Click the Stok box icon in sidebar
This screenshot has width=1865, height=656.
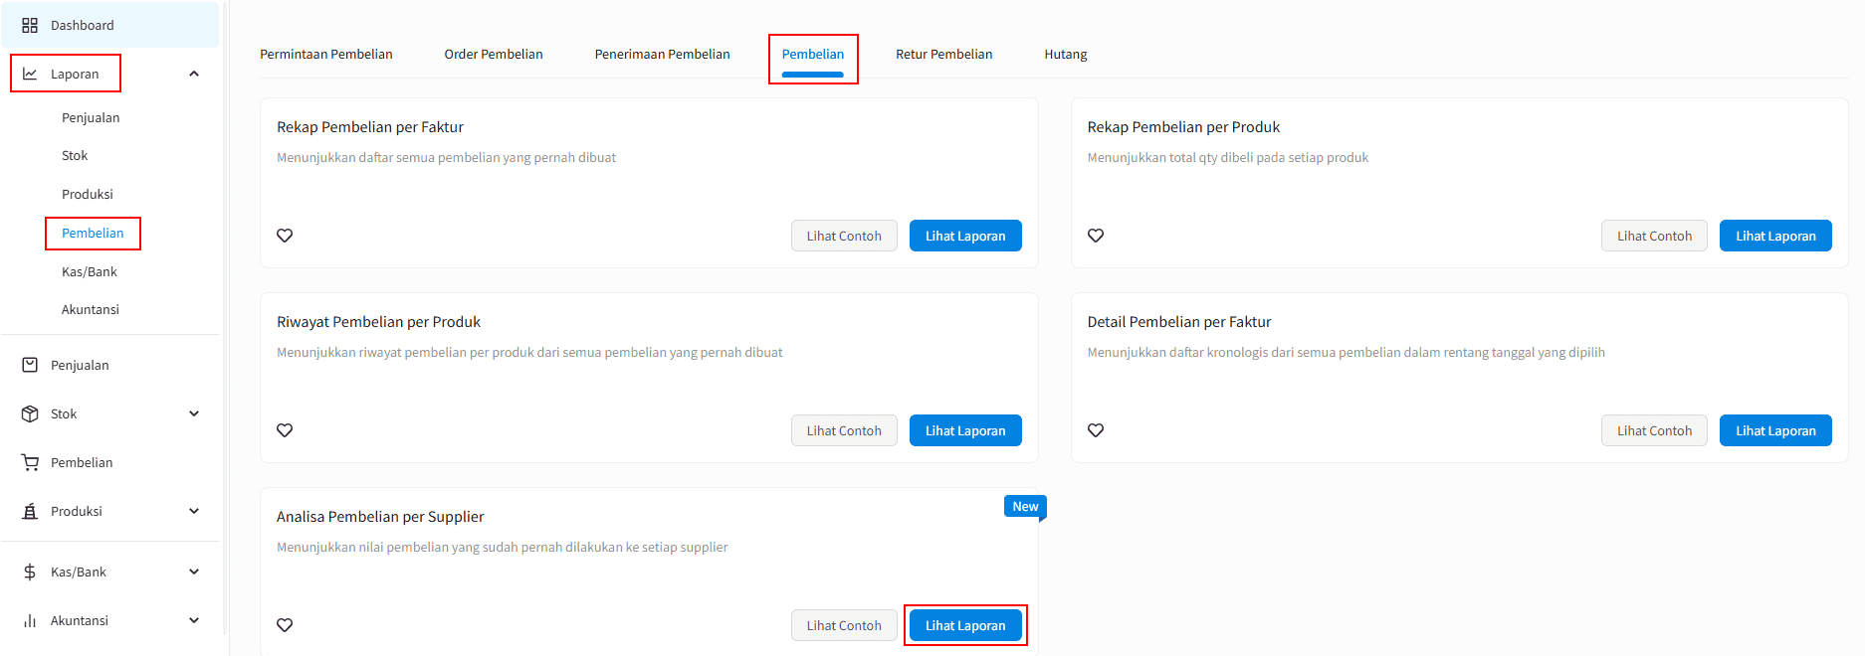click(x=30, y=413)
